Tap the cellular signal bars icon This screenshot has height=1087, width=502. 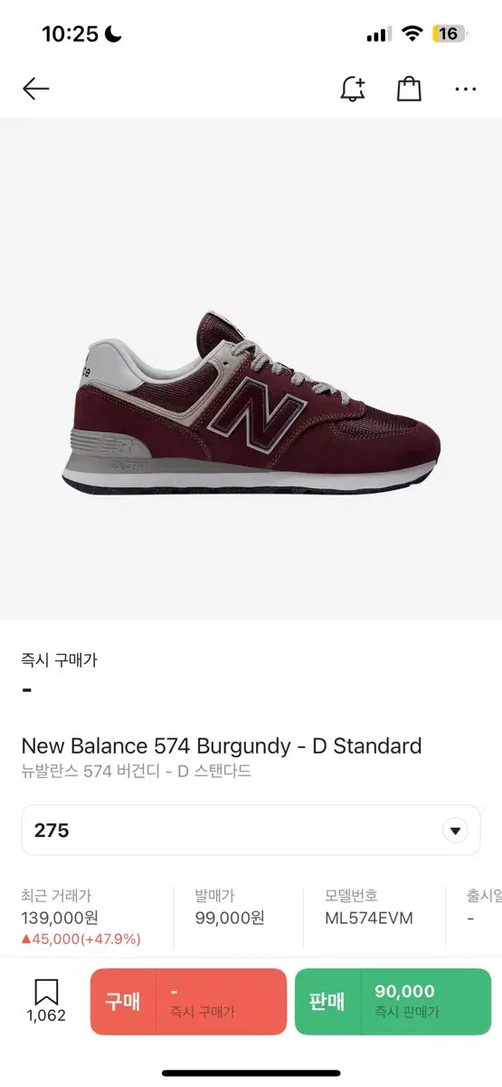coord(379,35)
